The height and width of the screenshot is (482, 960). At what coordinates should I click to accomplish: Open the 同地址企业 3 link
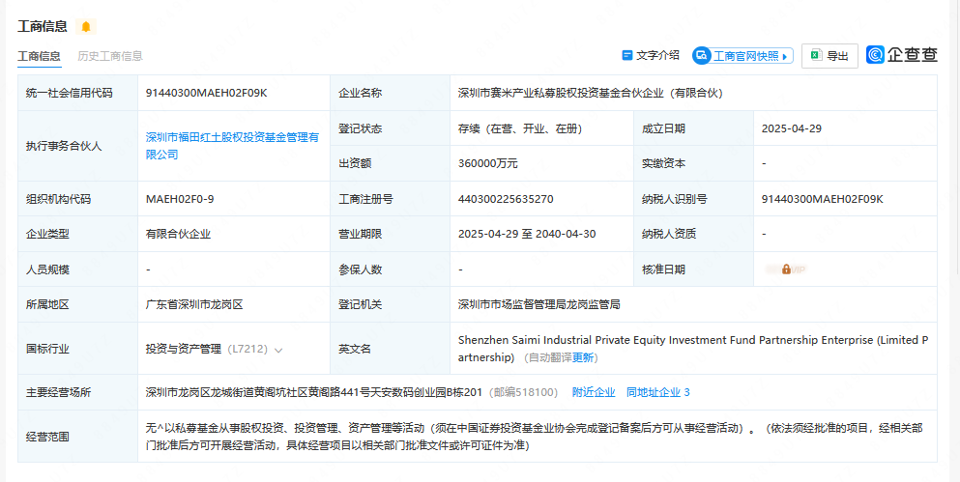pyautogui.click(x=658, y=392)
